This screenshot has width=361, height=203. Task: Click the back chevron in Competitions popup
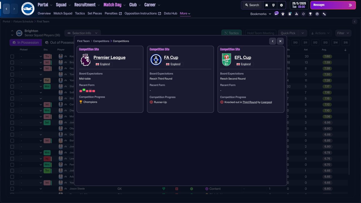tap(272, 41)
